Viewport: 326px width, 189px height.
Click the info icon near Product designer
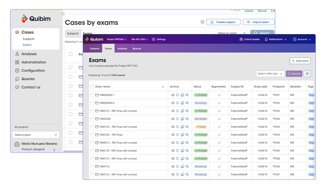54,149
